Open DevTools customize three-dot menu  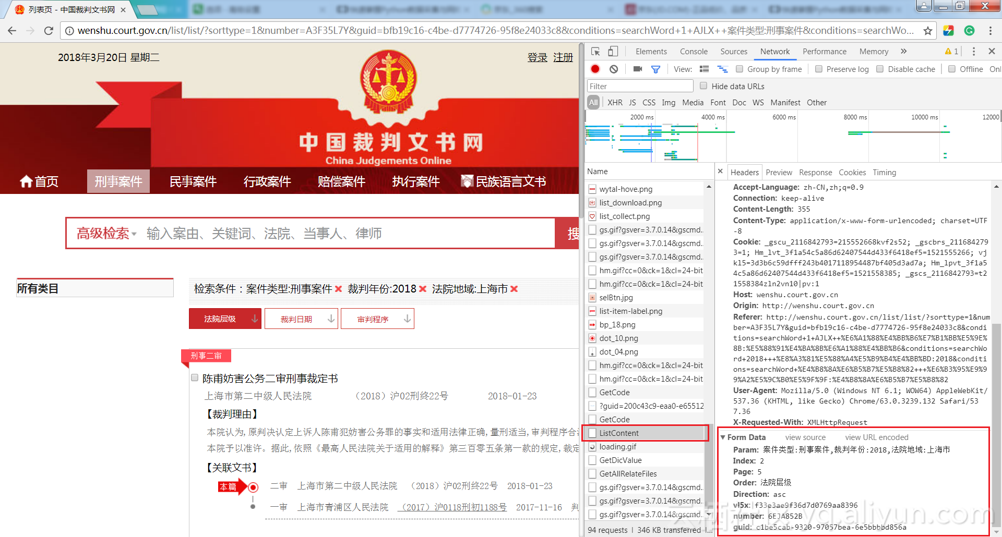(x=973, y=51)
